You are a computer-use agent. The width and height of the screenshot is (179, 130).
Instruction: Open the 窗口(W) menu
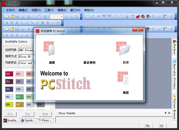tap(75, 10)
